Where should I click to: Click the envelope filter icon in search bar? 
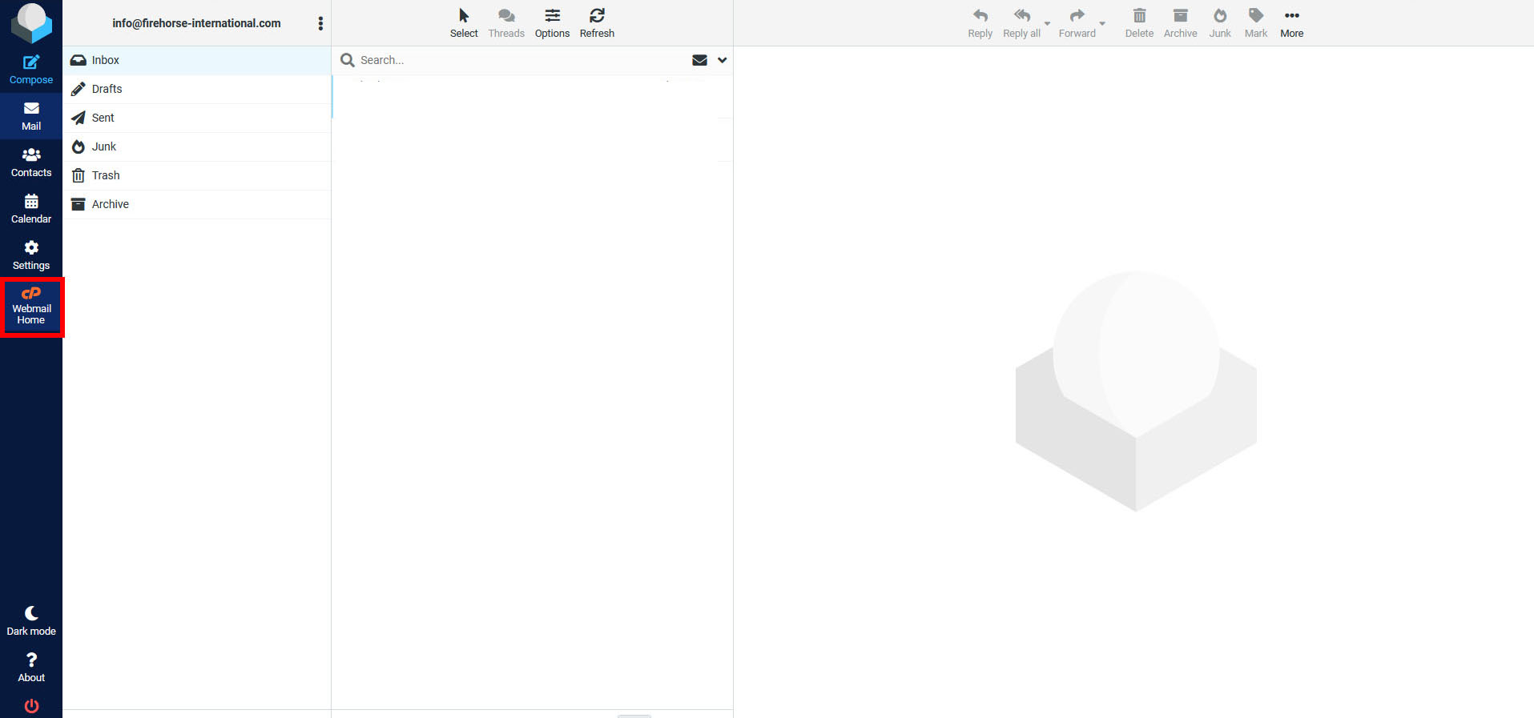(x=699, y=60)
